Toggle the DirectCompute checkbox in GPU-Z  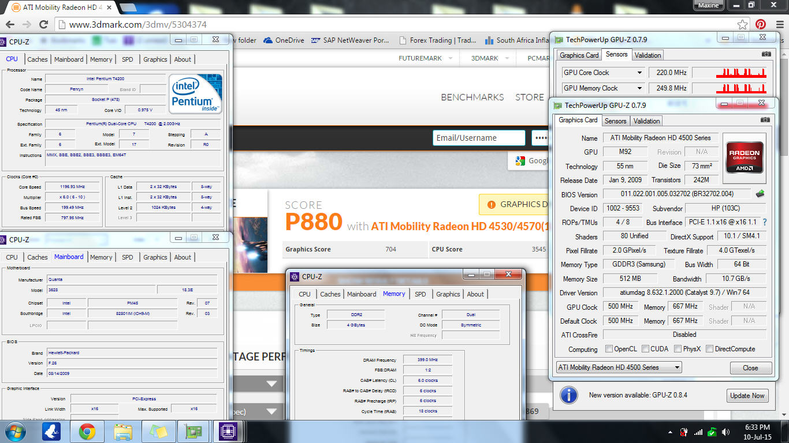(709, 349)
